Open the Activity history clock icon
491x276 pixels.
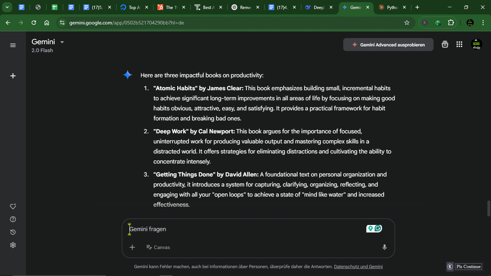click(x=13, y=232)
